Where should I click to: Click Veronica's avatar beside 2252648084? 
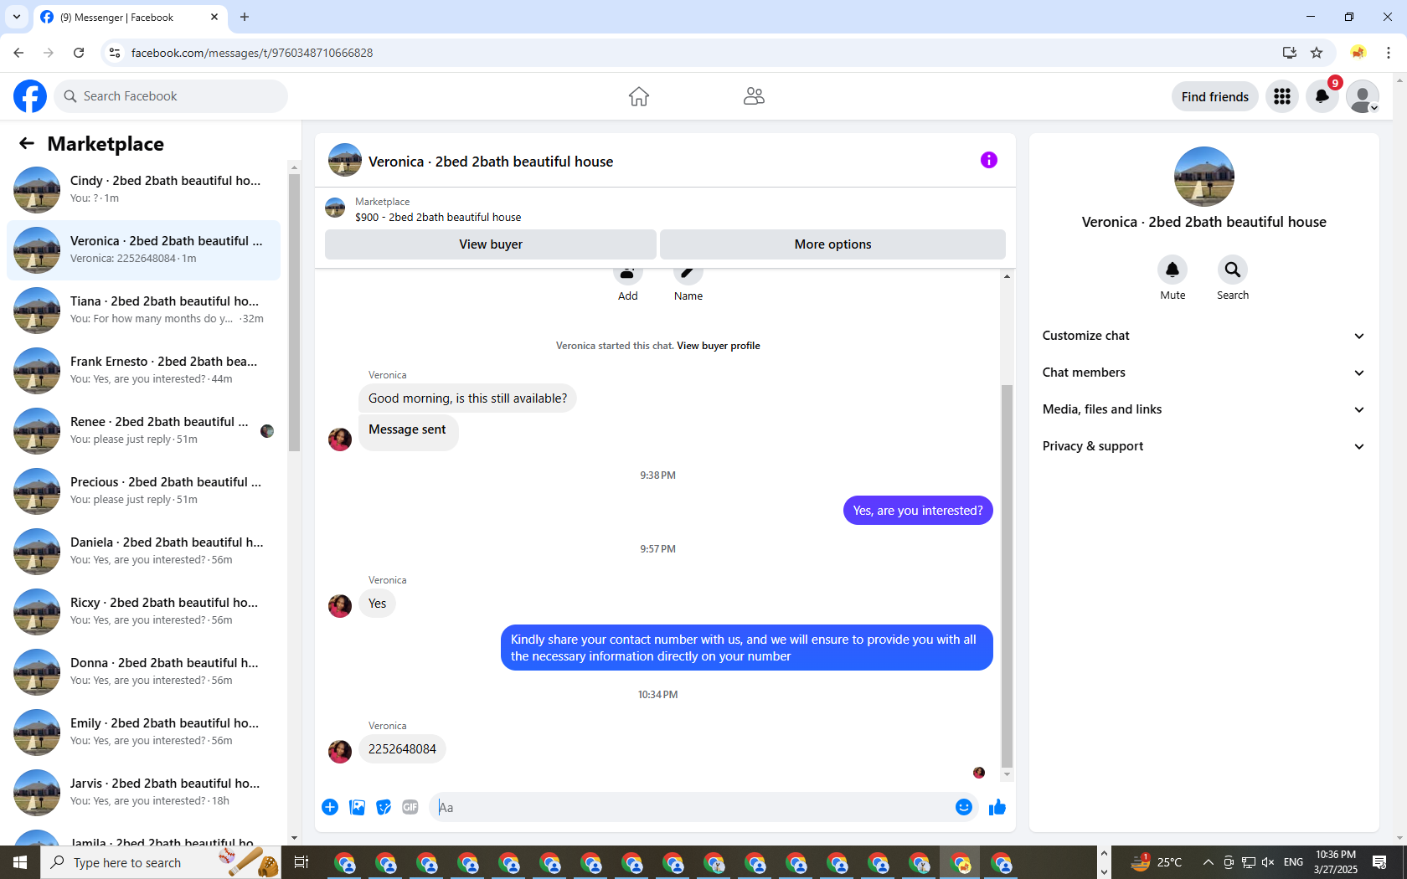pos(340,751)
